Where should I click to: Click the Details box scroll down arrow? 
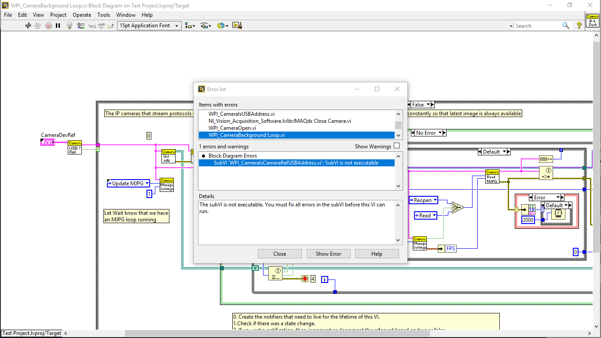[x=398, y=240]
